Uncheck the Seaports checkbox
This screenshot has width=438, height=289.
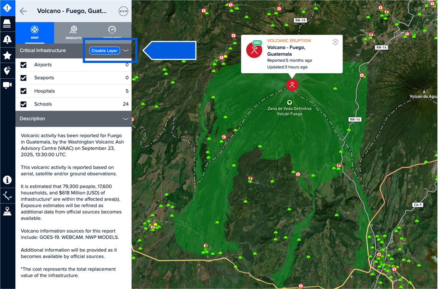coord(23,78)
